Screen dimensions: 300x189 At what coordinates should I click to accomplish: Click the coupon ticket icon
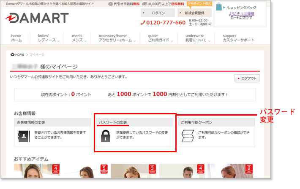click(x=188, y=136)
